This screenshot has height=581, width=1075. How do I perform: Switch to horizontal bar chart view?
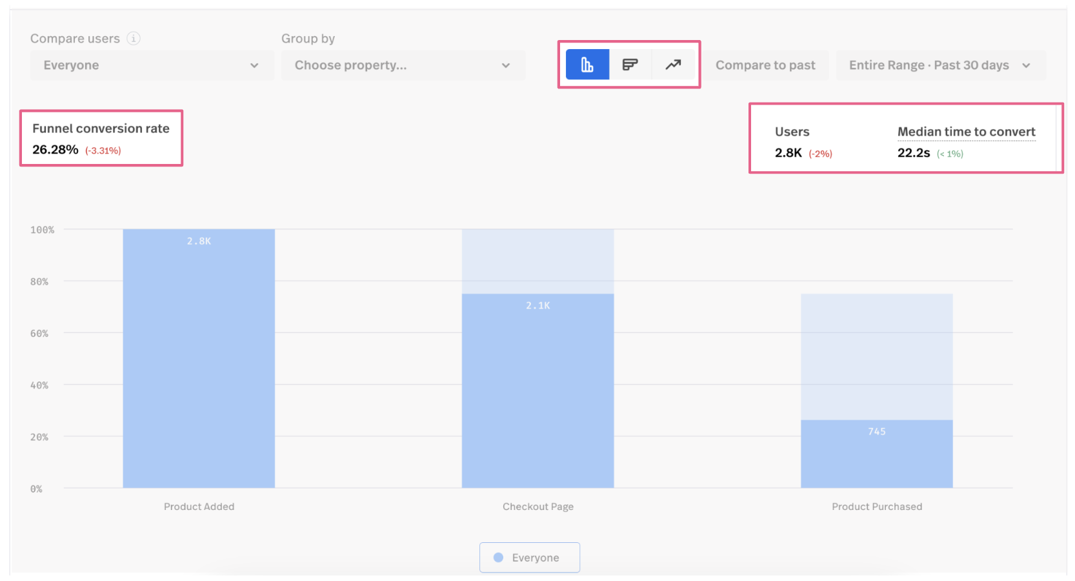click(x=630, y=65)
